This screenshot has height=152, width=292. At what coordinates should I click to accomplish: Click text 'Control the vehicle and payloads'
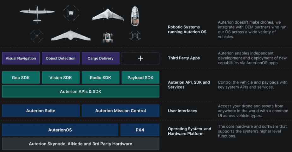pos(248,82)
